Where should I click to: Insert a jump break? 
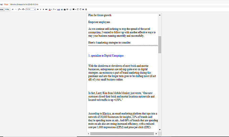pyautogui.click(x=70, y=9)
